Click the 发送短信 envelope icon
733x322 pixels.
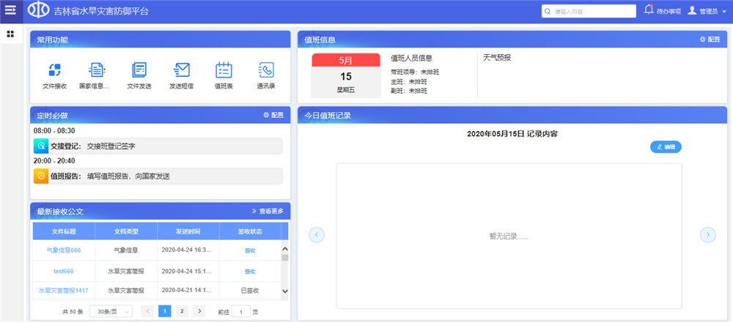pos(181,70)
